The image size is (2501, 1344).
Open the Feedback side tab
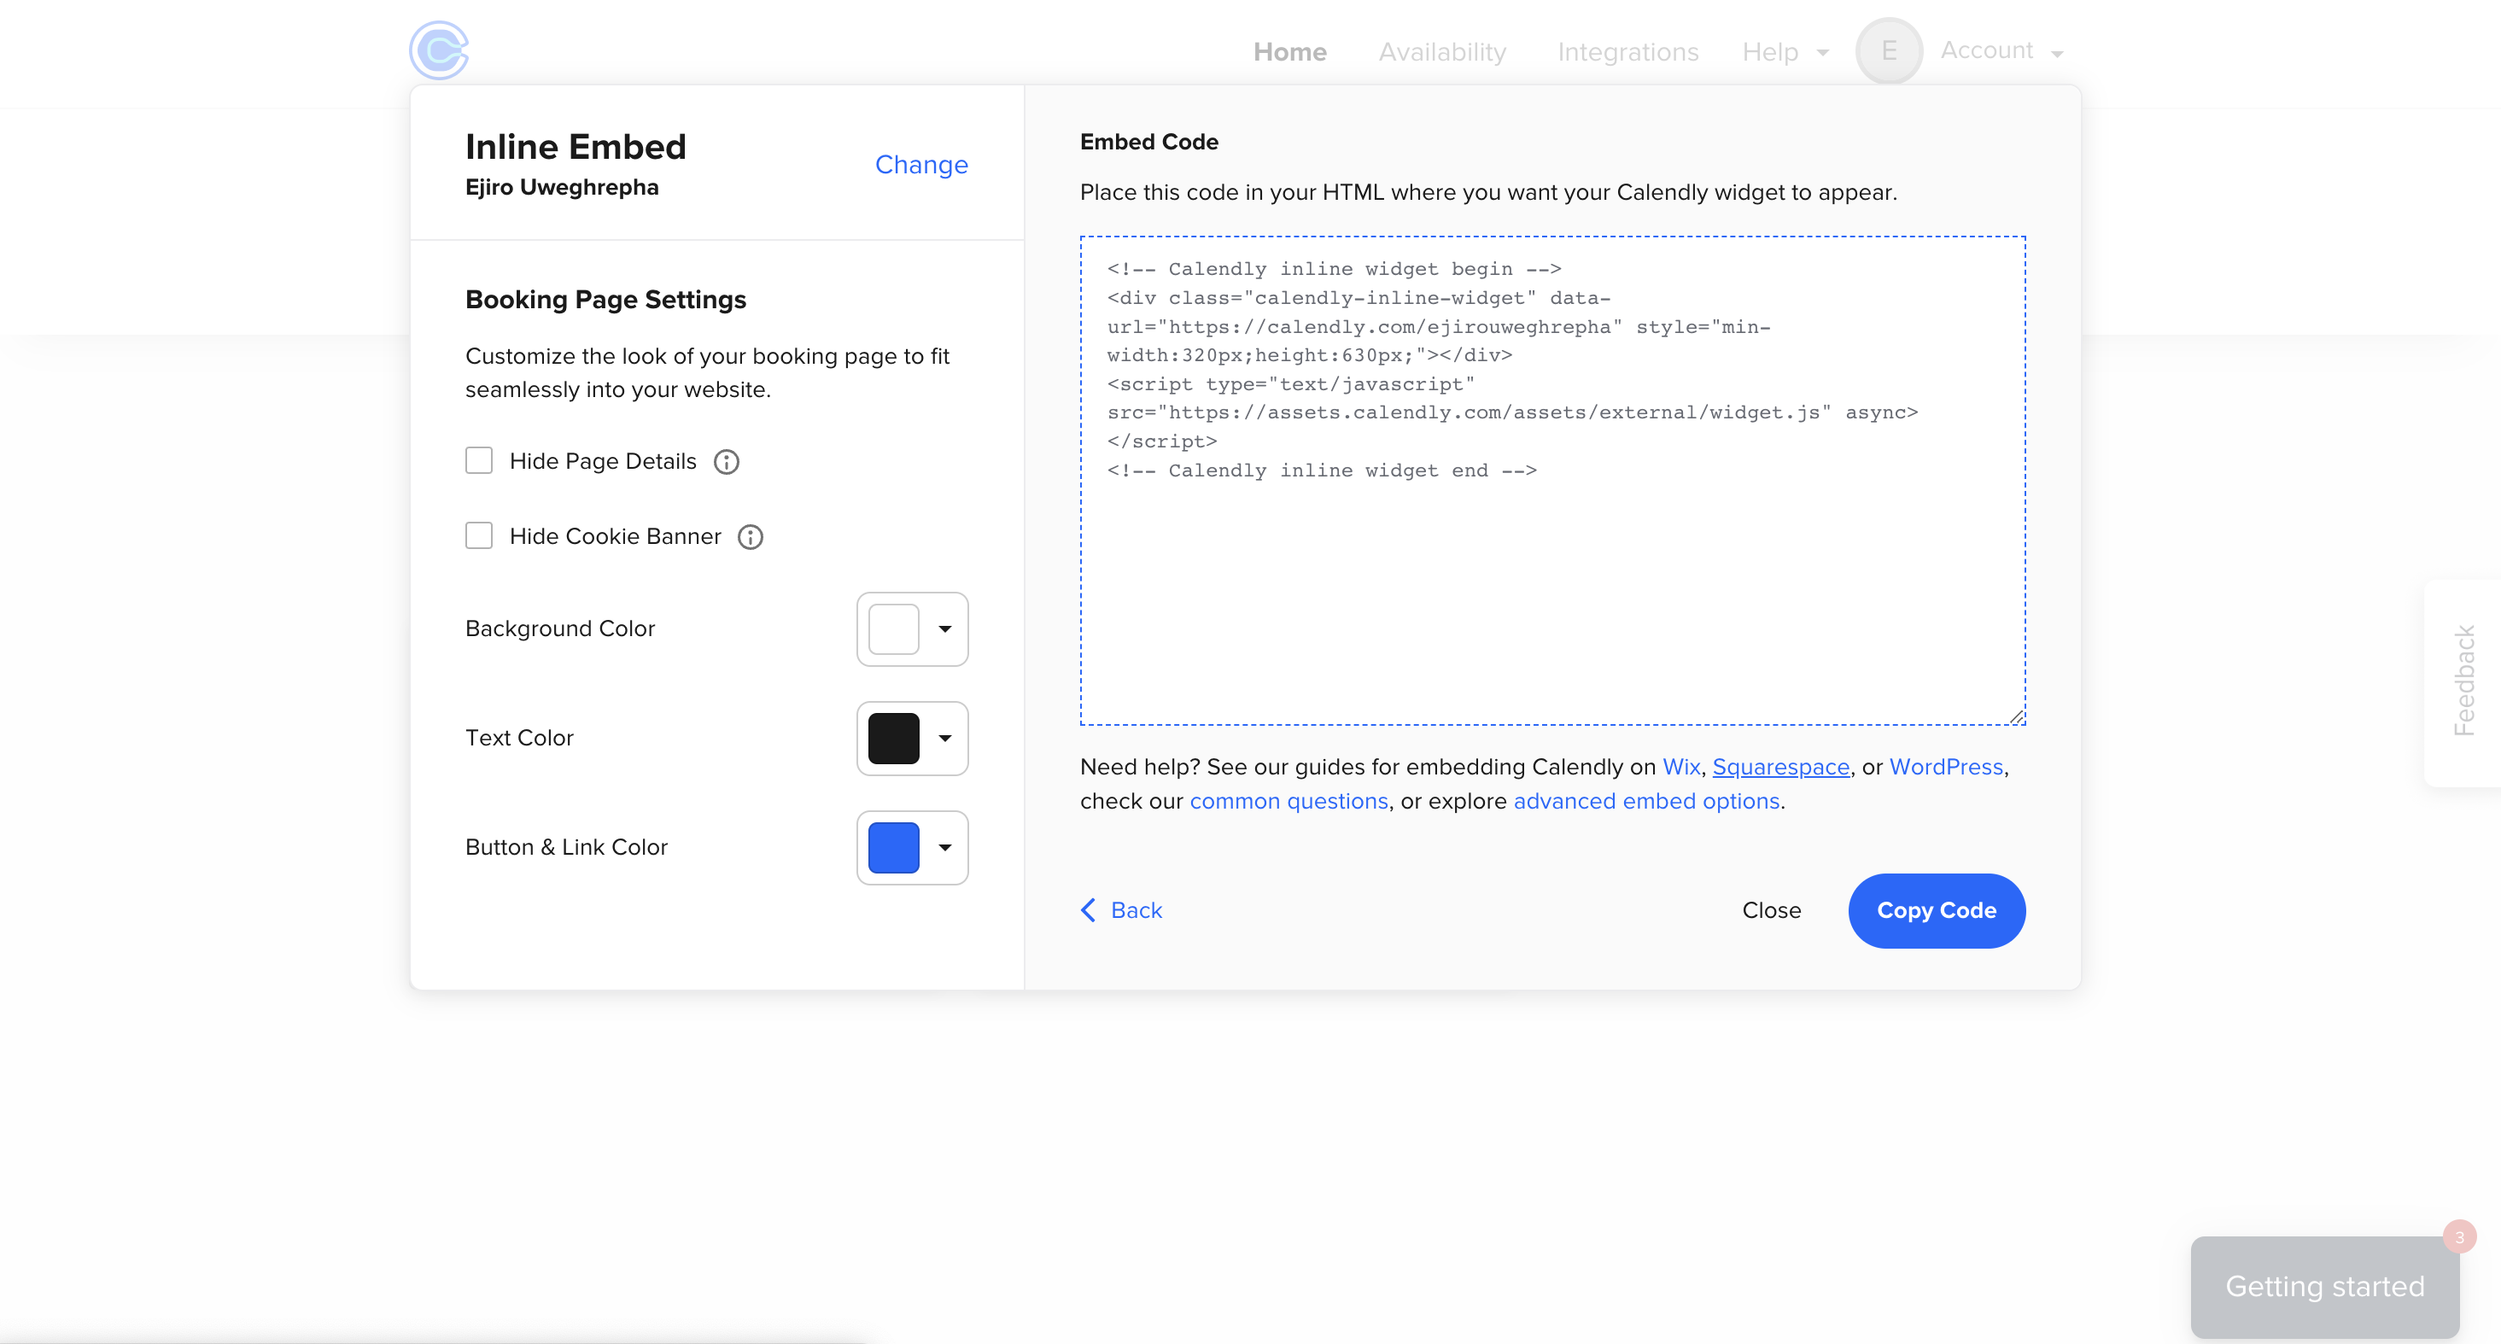pos(2463,683)
